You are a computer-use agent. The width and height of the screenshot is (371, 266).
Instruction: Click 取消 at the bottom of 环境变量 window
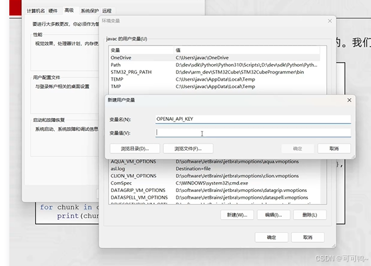pos(308,237)
